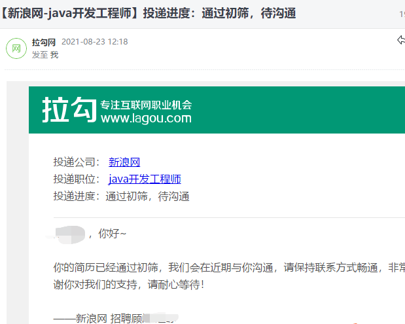Click the slogan 专注互联网职业机会

tap(146, 105)
